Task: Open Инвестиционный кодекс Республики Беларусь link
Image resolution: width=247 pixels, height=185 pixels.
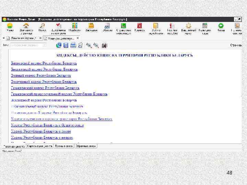Action: click(49, 113)
